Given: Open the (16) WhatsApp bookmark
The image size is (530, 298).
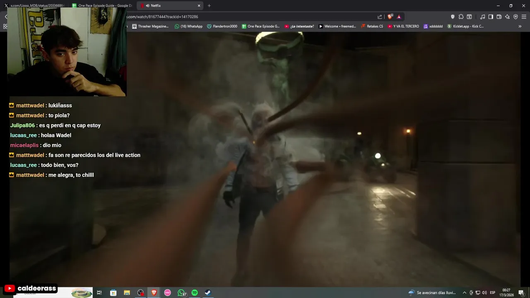Looking at the screenshot, I should pyautogui.click(x=189, y=26).
